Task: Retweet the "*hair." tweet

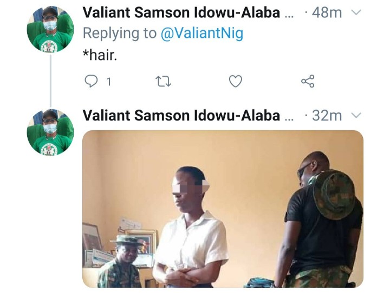Action: [162, 82]
